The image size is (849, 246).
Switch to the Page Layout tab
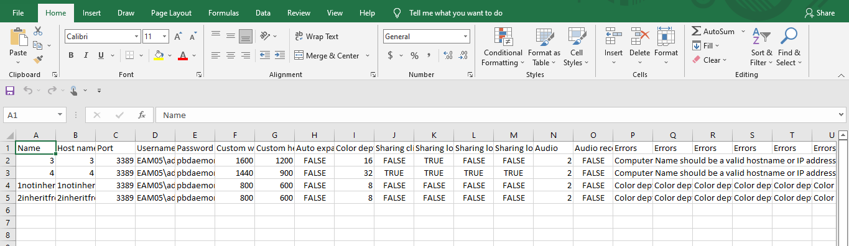171,12
